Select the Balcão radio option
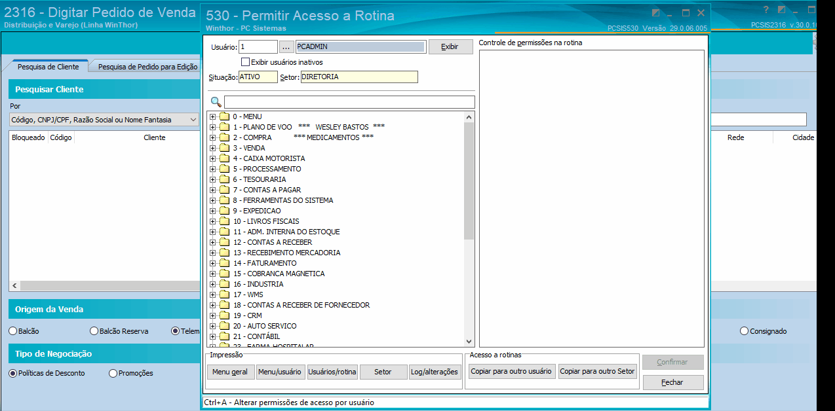This screenshot has height=411, width=835. 13,331
